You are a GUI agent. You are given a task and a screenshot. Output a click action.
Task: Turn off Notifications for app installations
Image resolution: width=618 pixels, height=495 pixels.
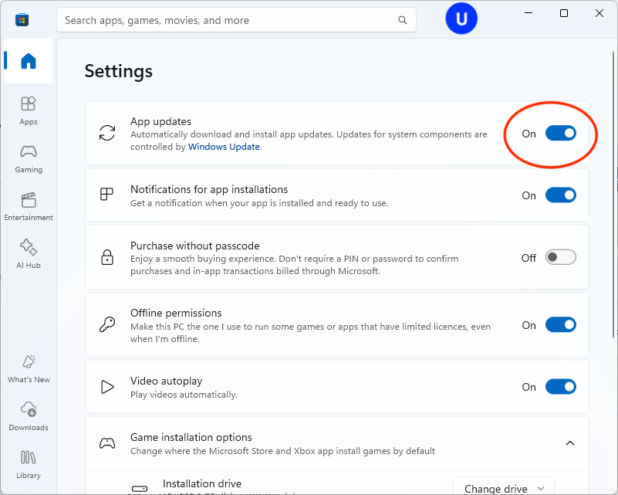[x=561, y=195]
